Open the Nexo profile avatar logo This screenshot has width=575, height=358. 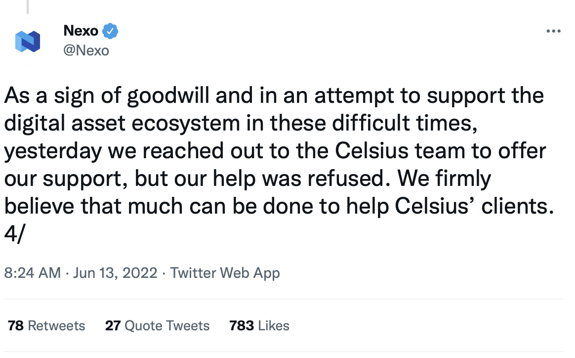tap(28, 41)
